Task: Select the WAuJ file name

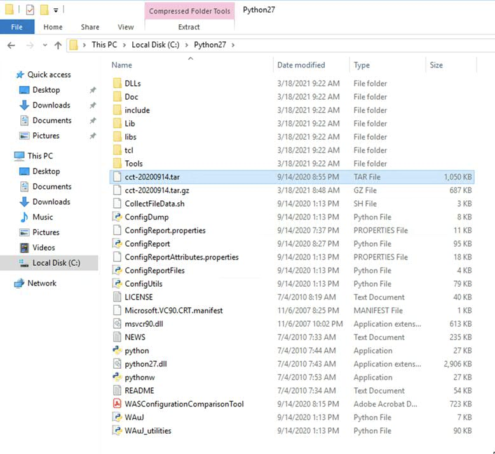Action: coord(134,417)
